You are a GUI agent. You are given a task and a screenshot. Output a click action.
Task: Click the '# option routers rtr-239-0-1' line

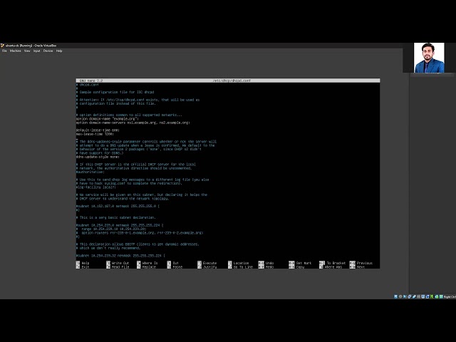(x=140, y=233)
